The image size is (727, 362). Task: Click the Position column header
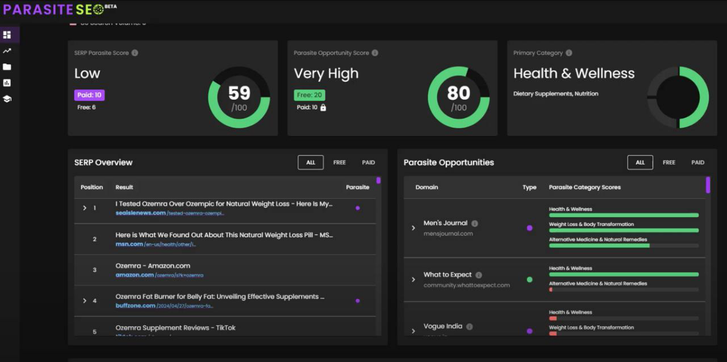tap(92, 187)
